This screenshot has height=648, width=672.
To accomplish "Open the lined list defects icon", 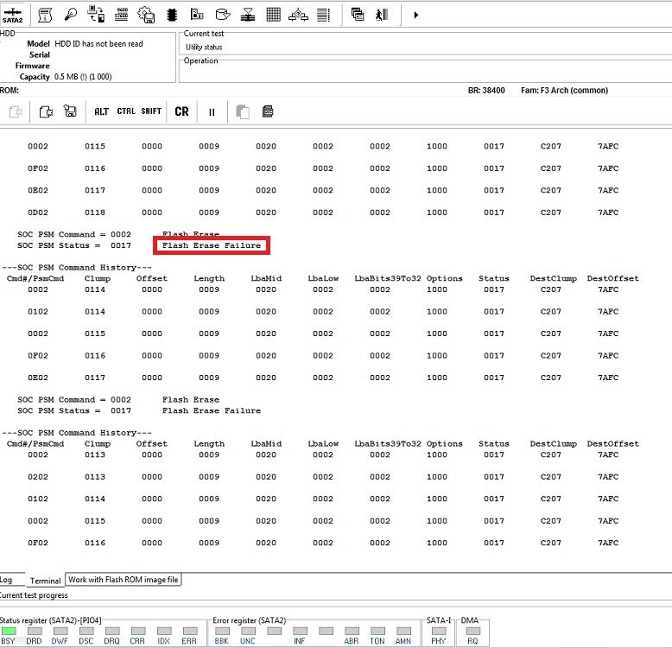I will 323,15.
